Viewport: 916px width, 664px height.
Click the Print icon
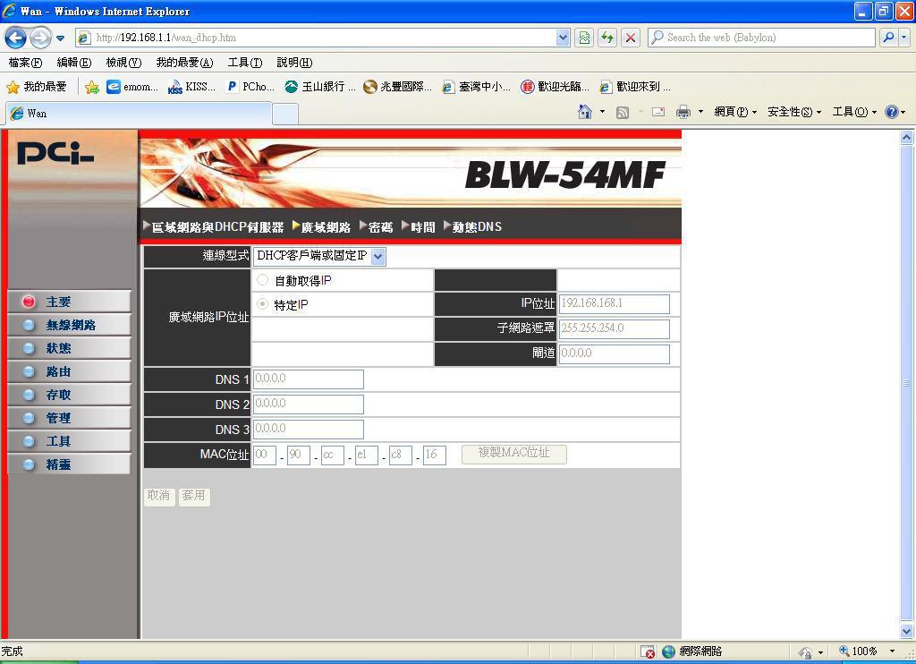pos(683,112)
